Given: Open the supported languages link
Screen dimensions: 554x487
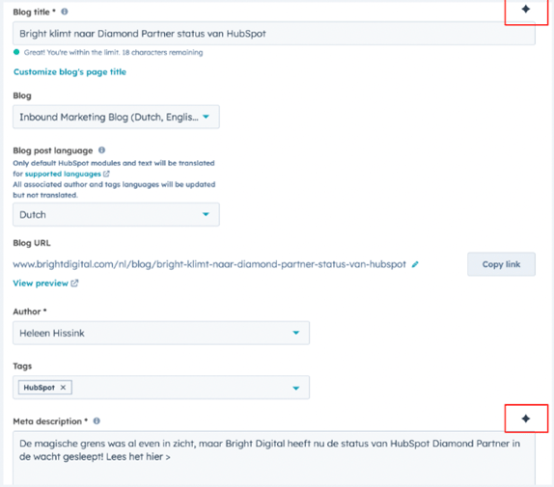Looking at the screenshot, I should click(63, 174).
